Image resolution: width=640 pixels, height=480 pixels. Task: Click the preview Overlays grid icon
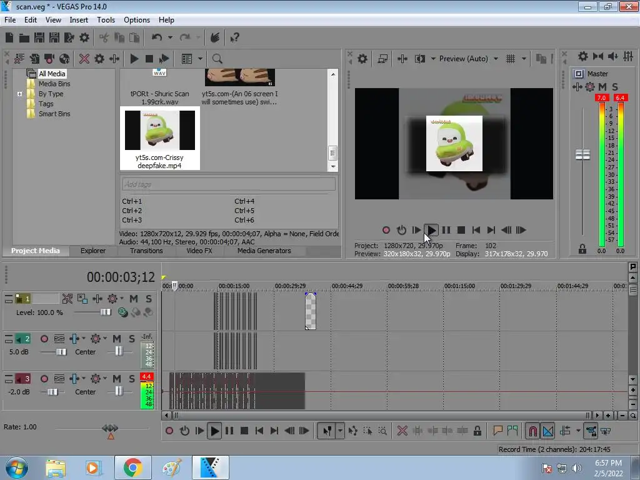click(511, 59)
